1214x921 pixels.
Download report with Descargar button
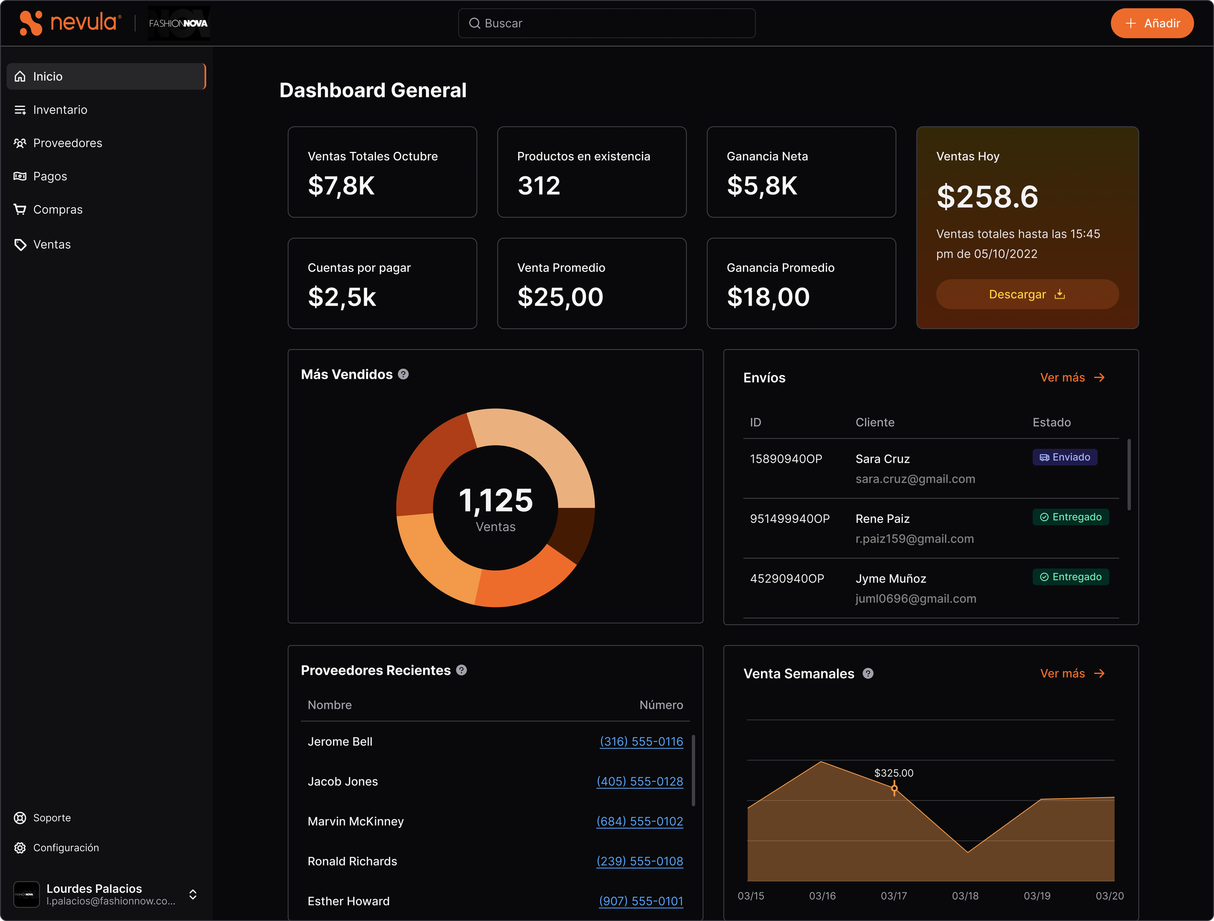(1027, 294)
